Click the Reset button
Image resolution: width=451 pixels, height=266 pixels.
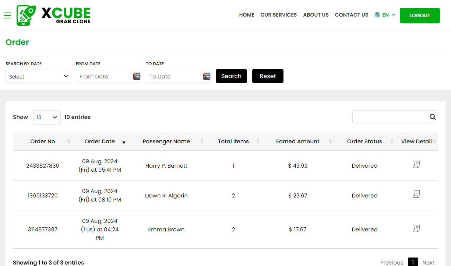click(268, 76)
